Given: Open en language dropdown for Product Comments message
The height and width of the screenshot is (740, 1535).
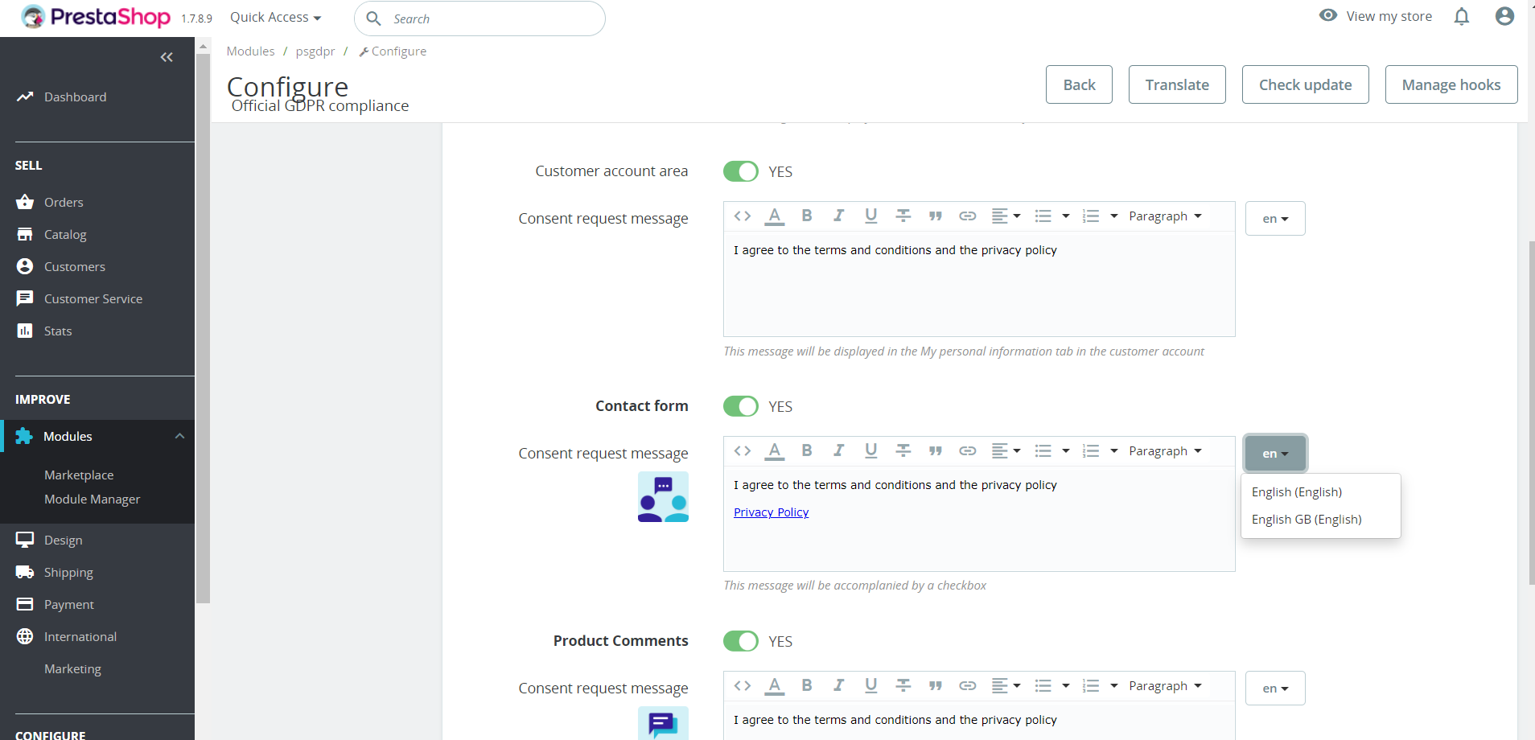Looking at the screenshot, I should (1275, 688).
